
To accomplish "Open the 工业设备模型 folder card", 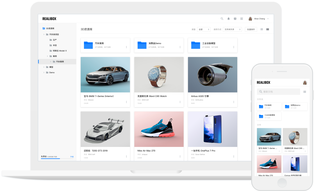I will 213,45.
